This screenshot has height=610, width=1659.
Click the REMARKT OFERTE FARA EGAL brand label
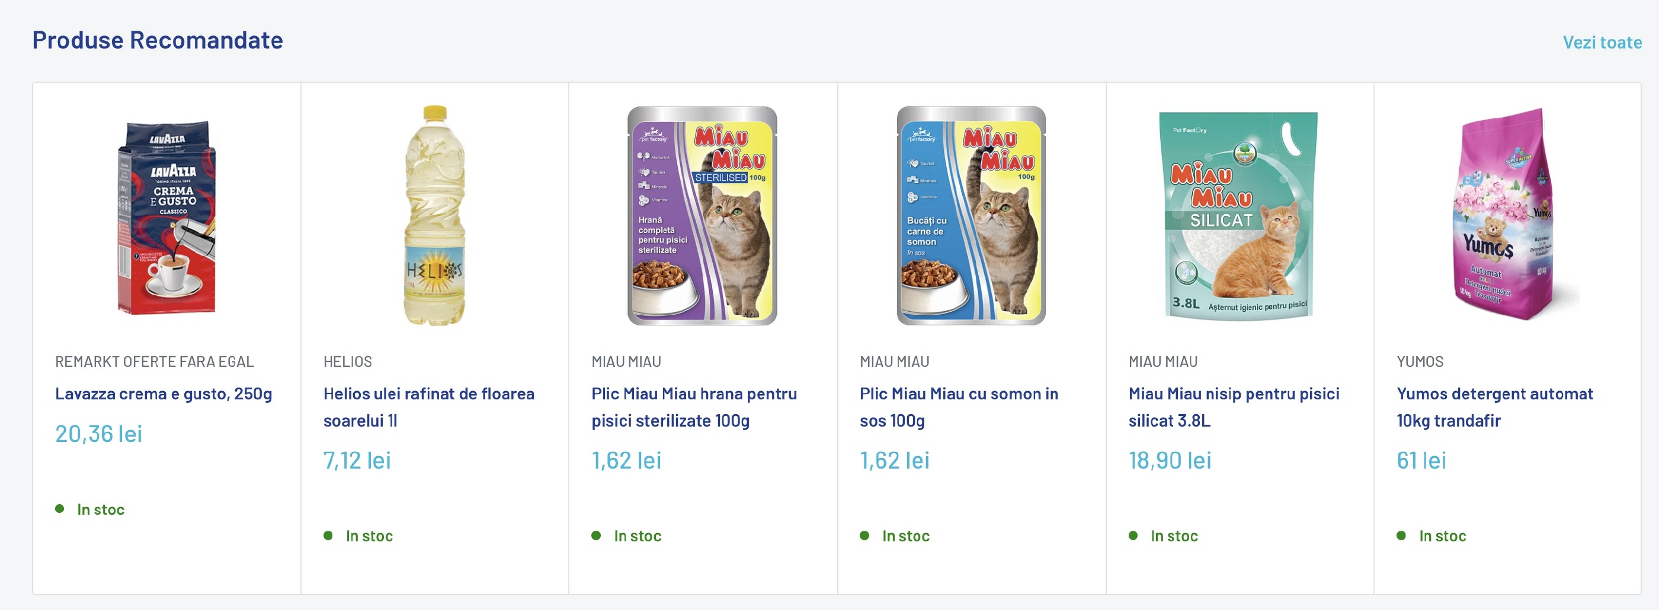click(155, 362)
